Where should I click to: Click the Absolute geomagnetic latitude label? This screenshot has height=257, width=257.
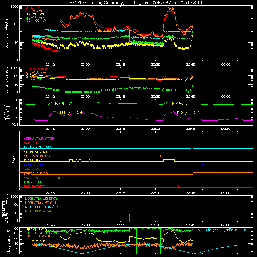point(222,230)
